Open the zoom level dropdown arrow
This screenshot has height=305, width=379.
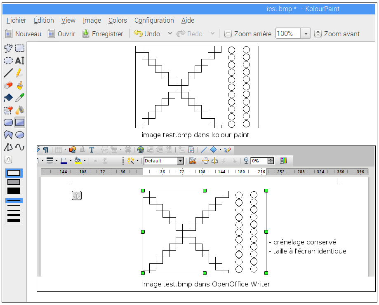tap(306, 34)
